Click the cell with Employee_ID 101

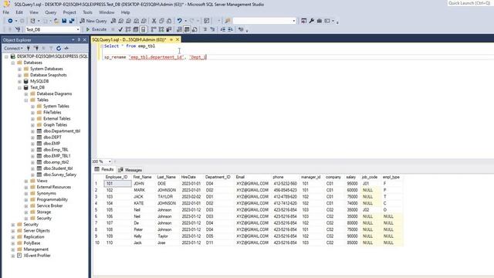(x=117, y=184)
